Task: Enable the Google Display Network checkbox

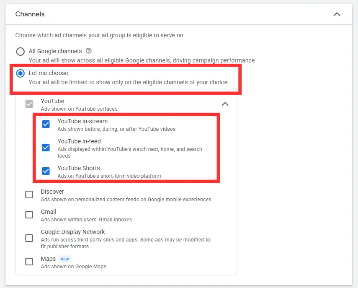Action: [29, 238]
